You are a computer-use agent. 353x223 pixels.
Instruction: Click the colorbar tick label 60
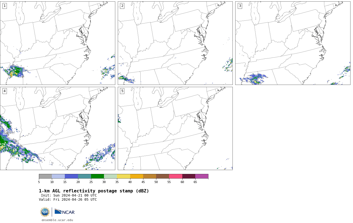pos(182,182)
